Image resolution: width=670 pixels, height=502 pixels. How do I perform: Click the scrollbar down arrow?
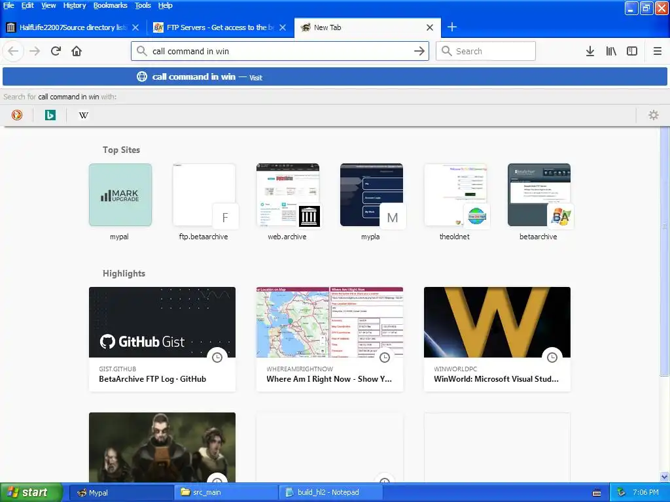click(x=664, y=477)
